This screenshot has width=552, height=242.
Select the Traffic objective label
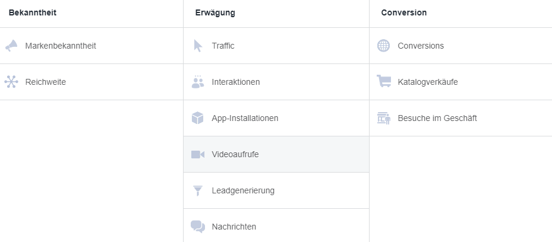point(223,46)
